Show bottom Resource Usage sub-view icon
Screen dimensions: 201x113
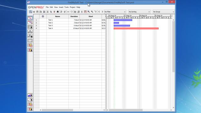pyautogui.click(x=30, y=109)
